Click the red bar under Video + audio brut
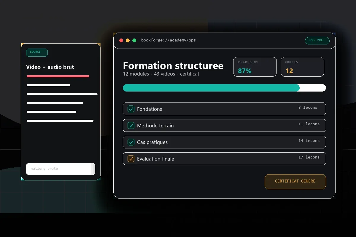The width and height of the screenshot is (356, 237). pyautogui.click(x=58, y=76)
